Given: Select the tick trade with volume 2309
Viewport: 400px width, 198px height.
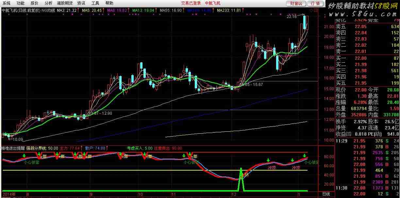Looking at the screenshot, I should (x=367, y=182).
